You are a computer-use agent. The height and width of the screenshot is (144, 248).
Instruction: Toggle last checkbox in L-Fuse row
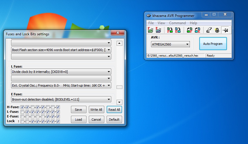58,112
